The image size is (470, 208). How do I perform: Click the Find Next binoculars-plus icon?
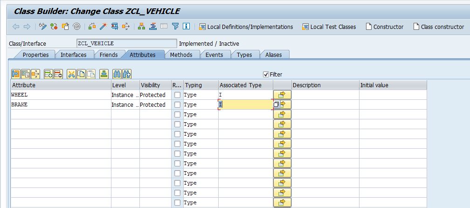tap(127, 74)
